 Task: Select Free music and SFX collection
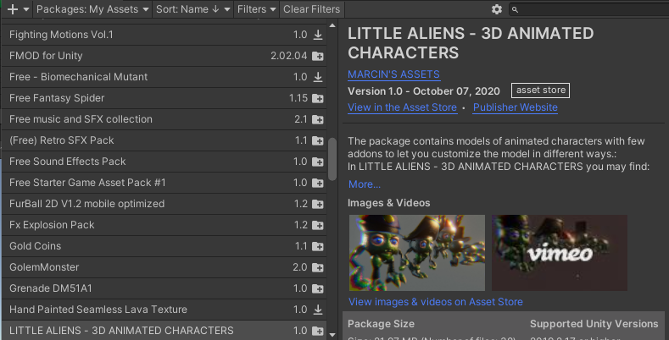click(164, 119)
